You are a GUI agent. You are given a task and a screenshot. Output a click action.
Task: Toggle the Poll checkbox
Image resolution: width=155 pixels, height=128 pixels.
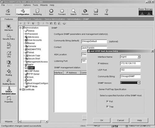[x=107, y=101]
